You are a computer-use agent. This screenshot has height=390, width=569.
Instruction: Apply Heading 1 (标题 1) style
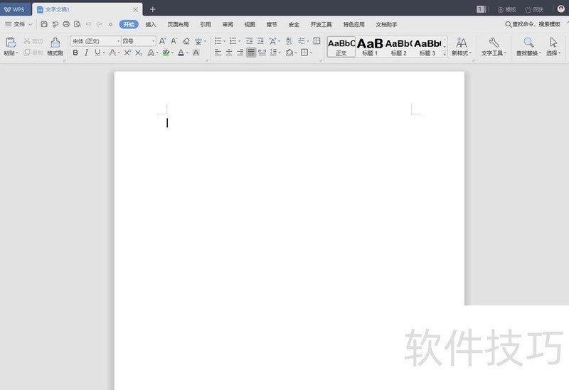[370, 47]
